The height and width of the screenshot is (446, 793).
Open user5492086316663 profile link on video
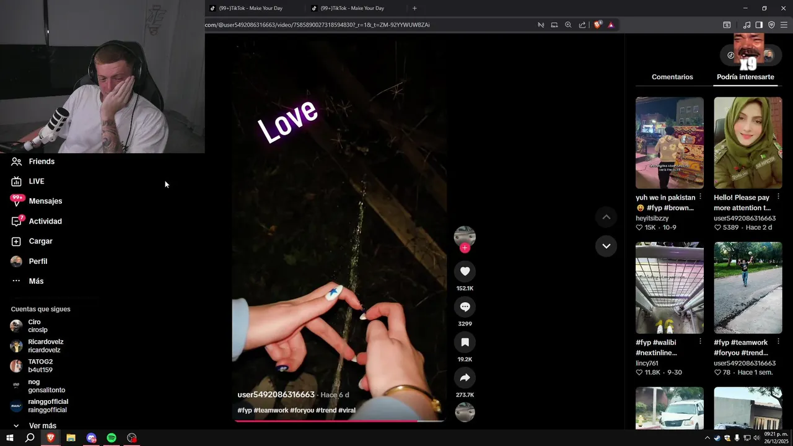276,395
